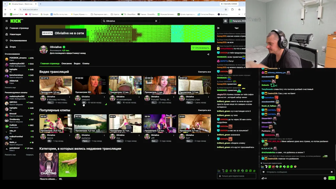Open the 01:58:44 stream video thumbnail
This screenshot has height=189, width=336.
tap(125, 85)
